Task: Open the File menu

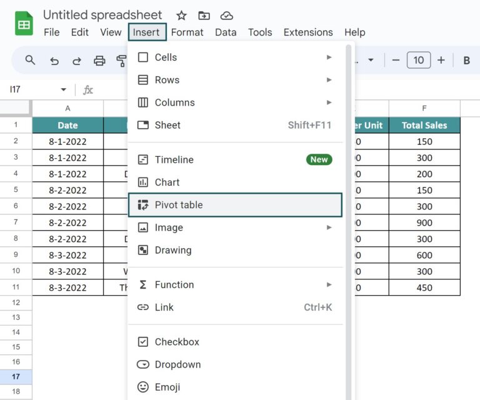Action: 51,32
